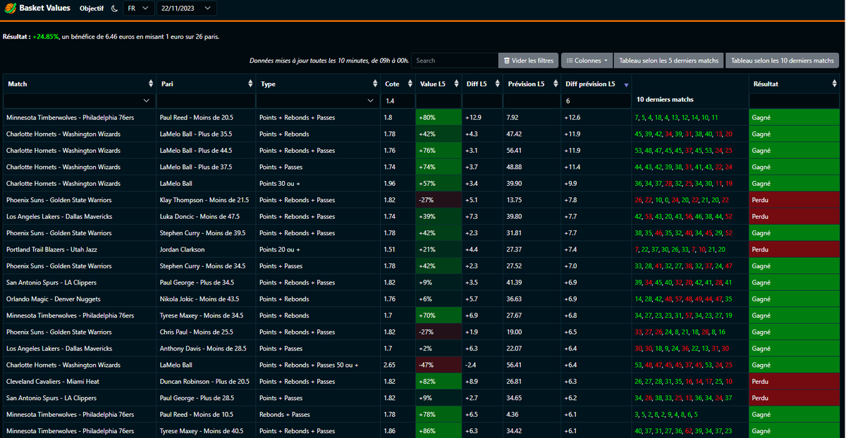Expand the Type filter dropdown

pos(317,101)
